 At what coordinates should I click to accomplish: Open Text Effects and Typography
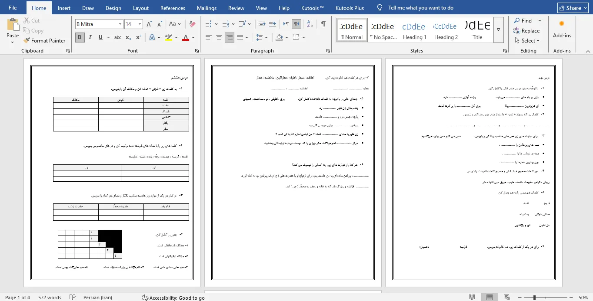pos(152,38)
